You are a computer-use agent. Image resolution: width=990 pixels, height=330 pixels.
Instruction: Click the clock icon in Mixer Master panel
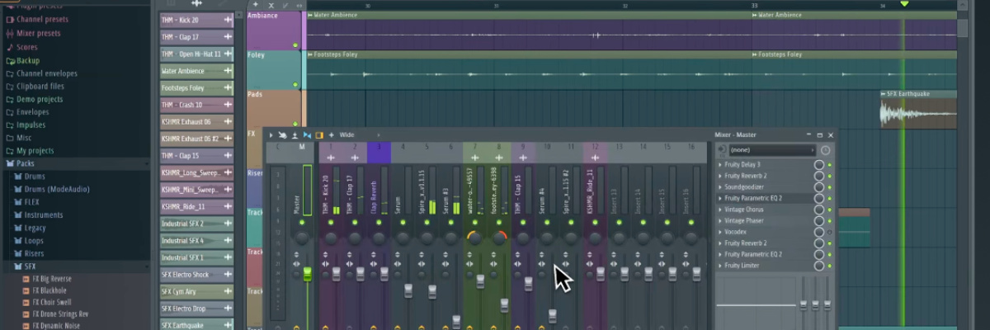click(x=825, y=150)
